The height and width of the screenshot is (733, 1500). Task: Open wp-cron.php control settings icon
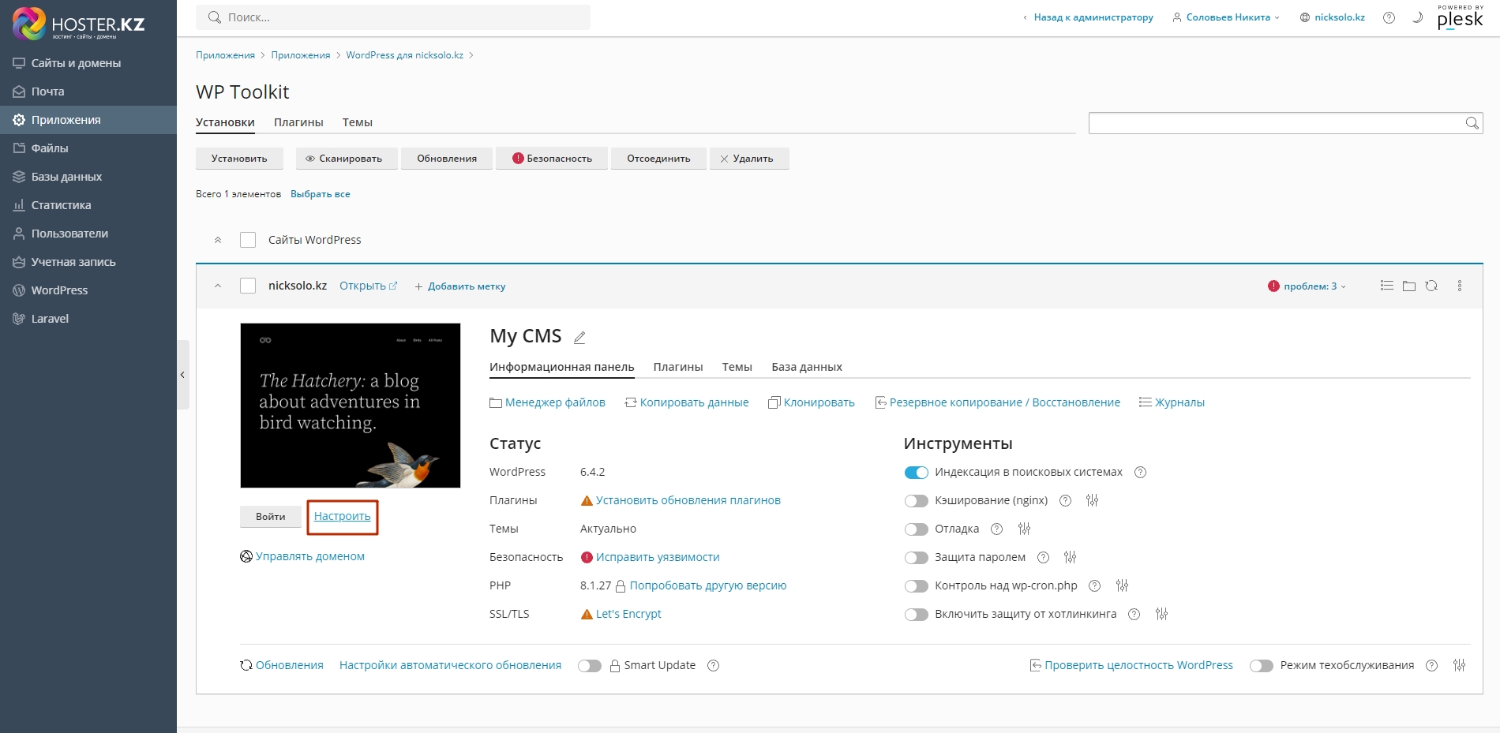tap(1123, 585)
